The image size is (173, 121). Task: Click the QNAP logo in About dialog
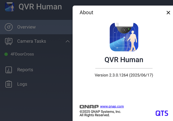89,106
